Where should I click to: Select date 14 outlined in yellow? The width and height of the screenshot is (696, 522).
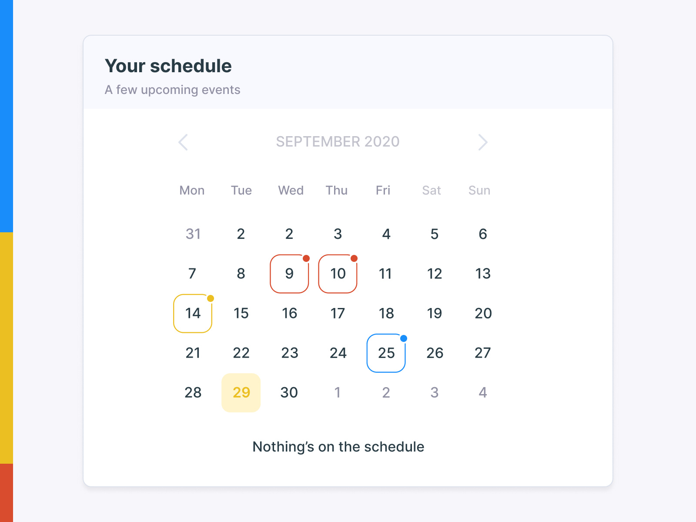[x=192, y=314]
